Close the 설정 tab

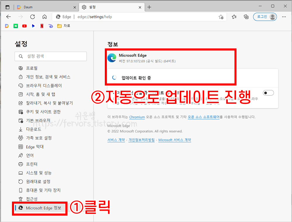tap(140, 8)
